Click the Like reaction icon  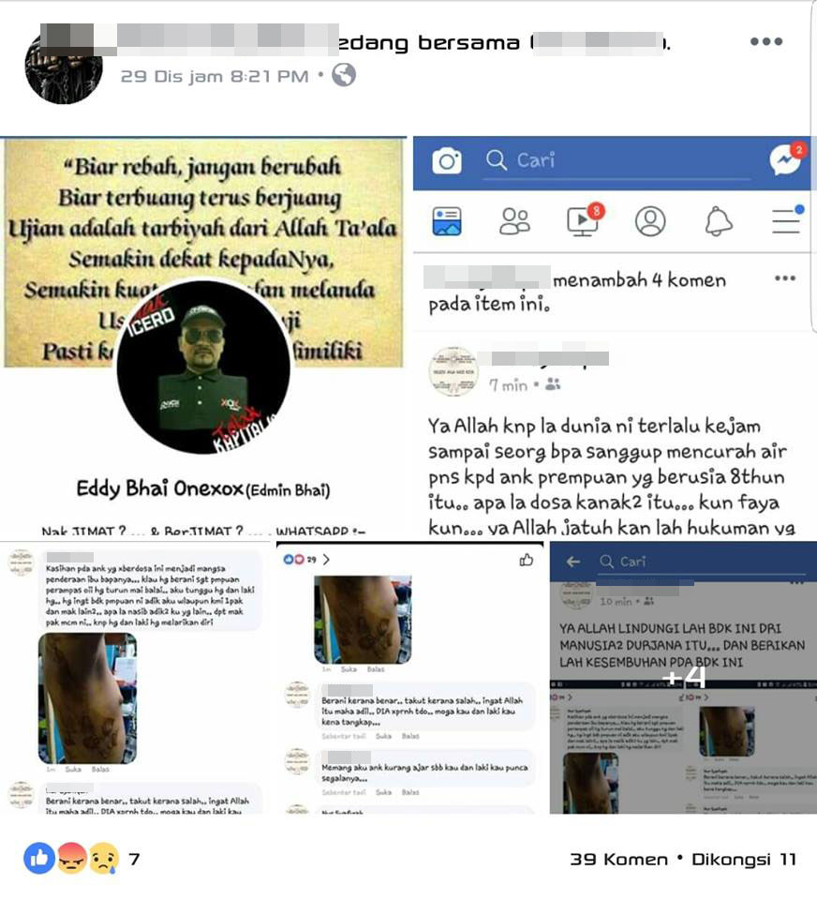[x=38, y=859]
